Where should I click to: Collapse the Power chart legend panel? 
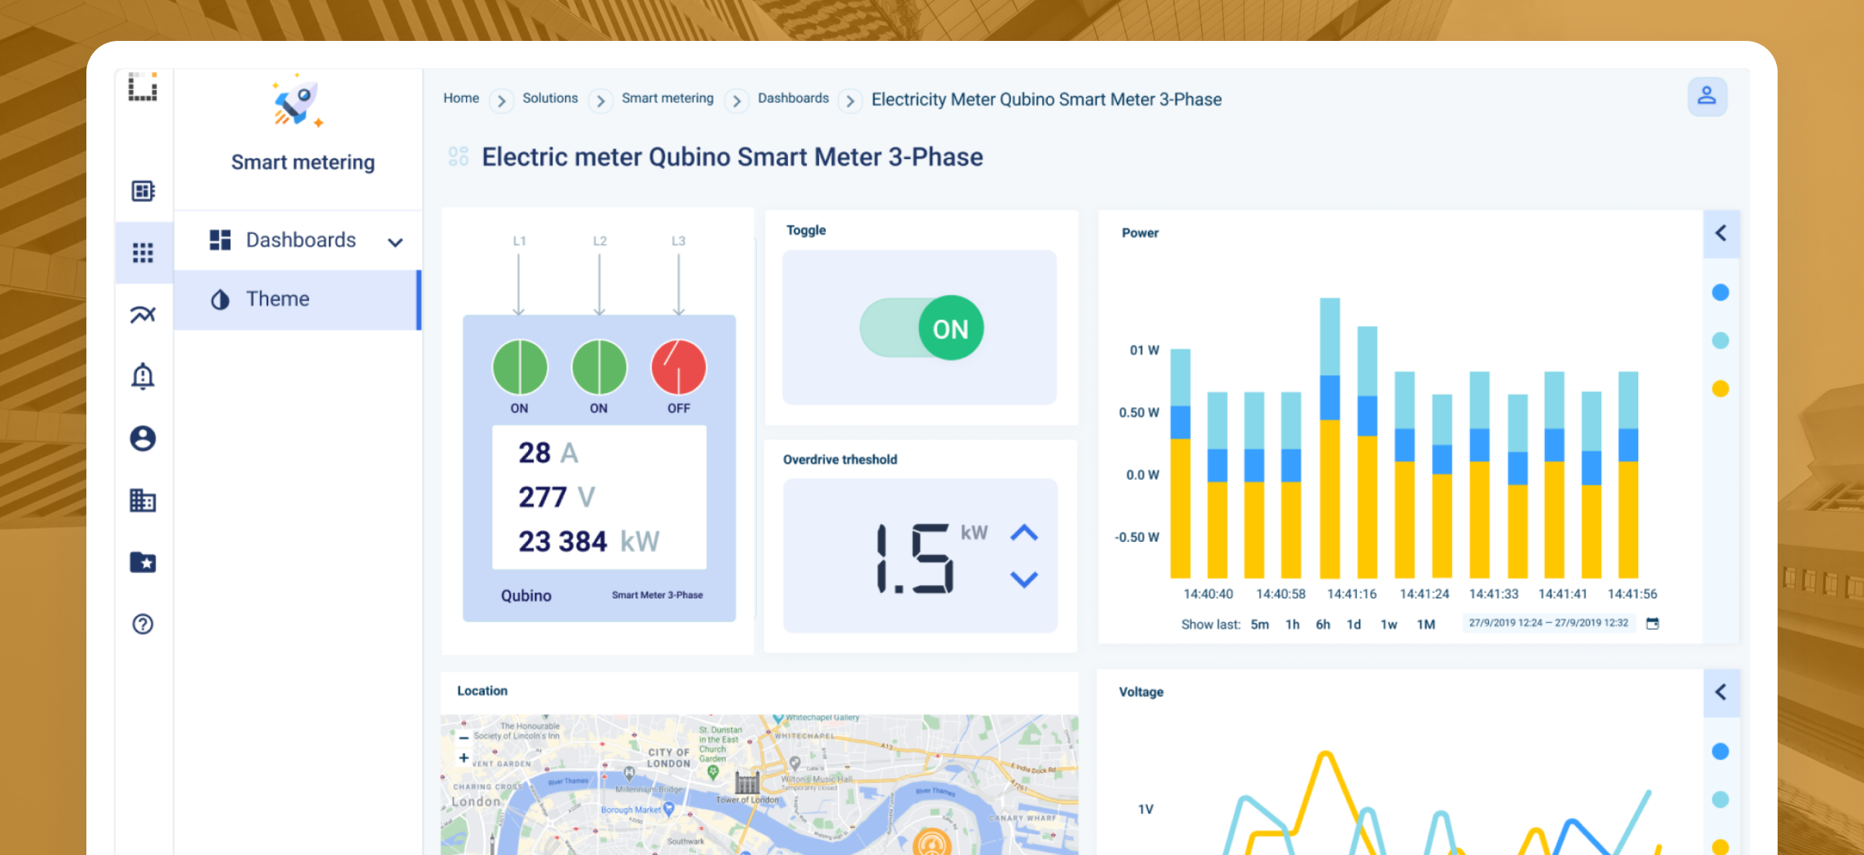(1722, 233)
